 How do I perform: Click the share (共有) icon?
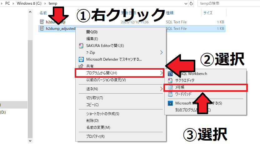click(x=81, y=66)
